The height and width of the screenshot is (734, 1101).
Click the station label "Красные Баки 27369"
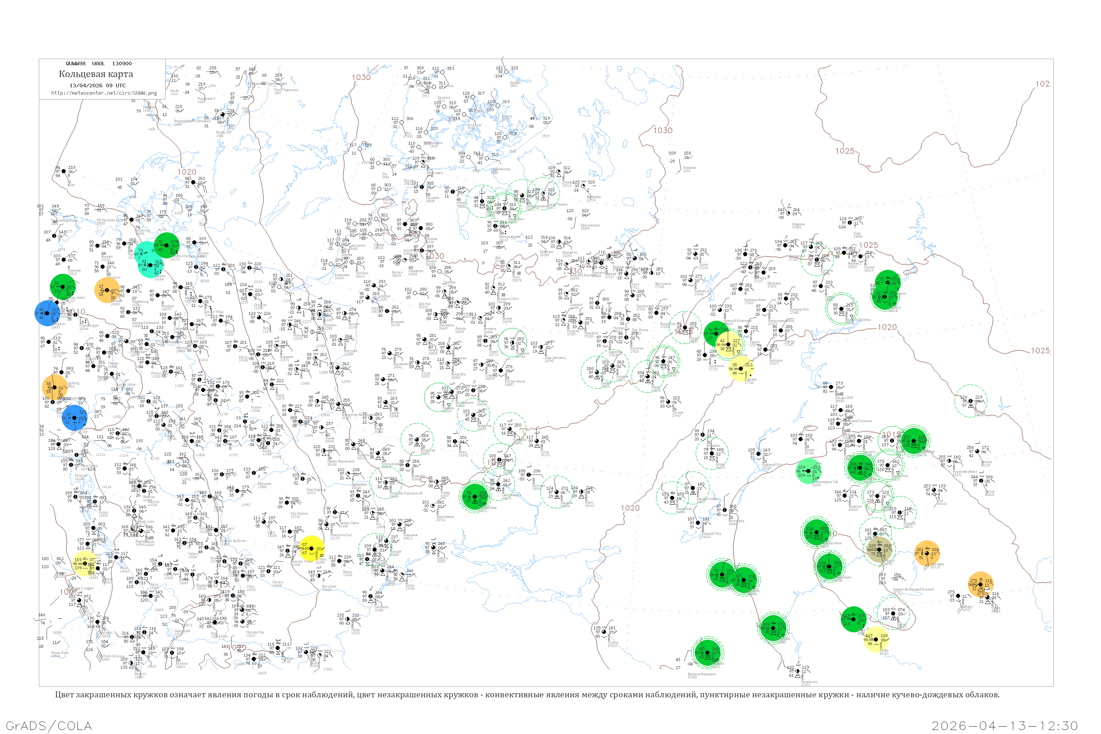pos(755,301)
